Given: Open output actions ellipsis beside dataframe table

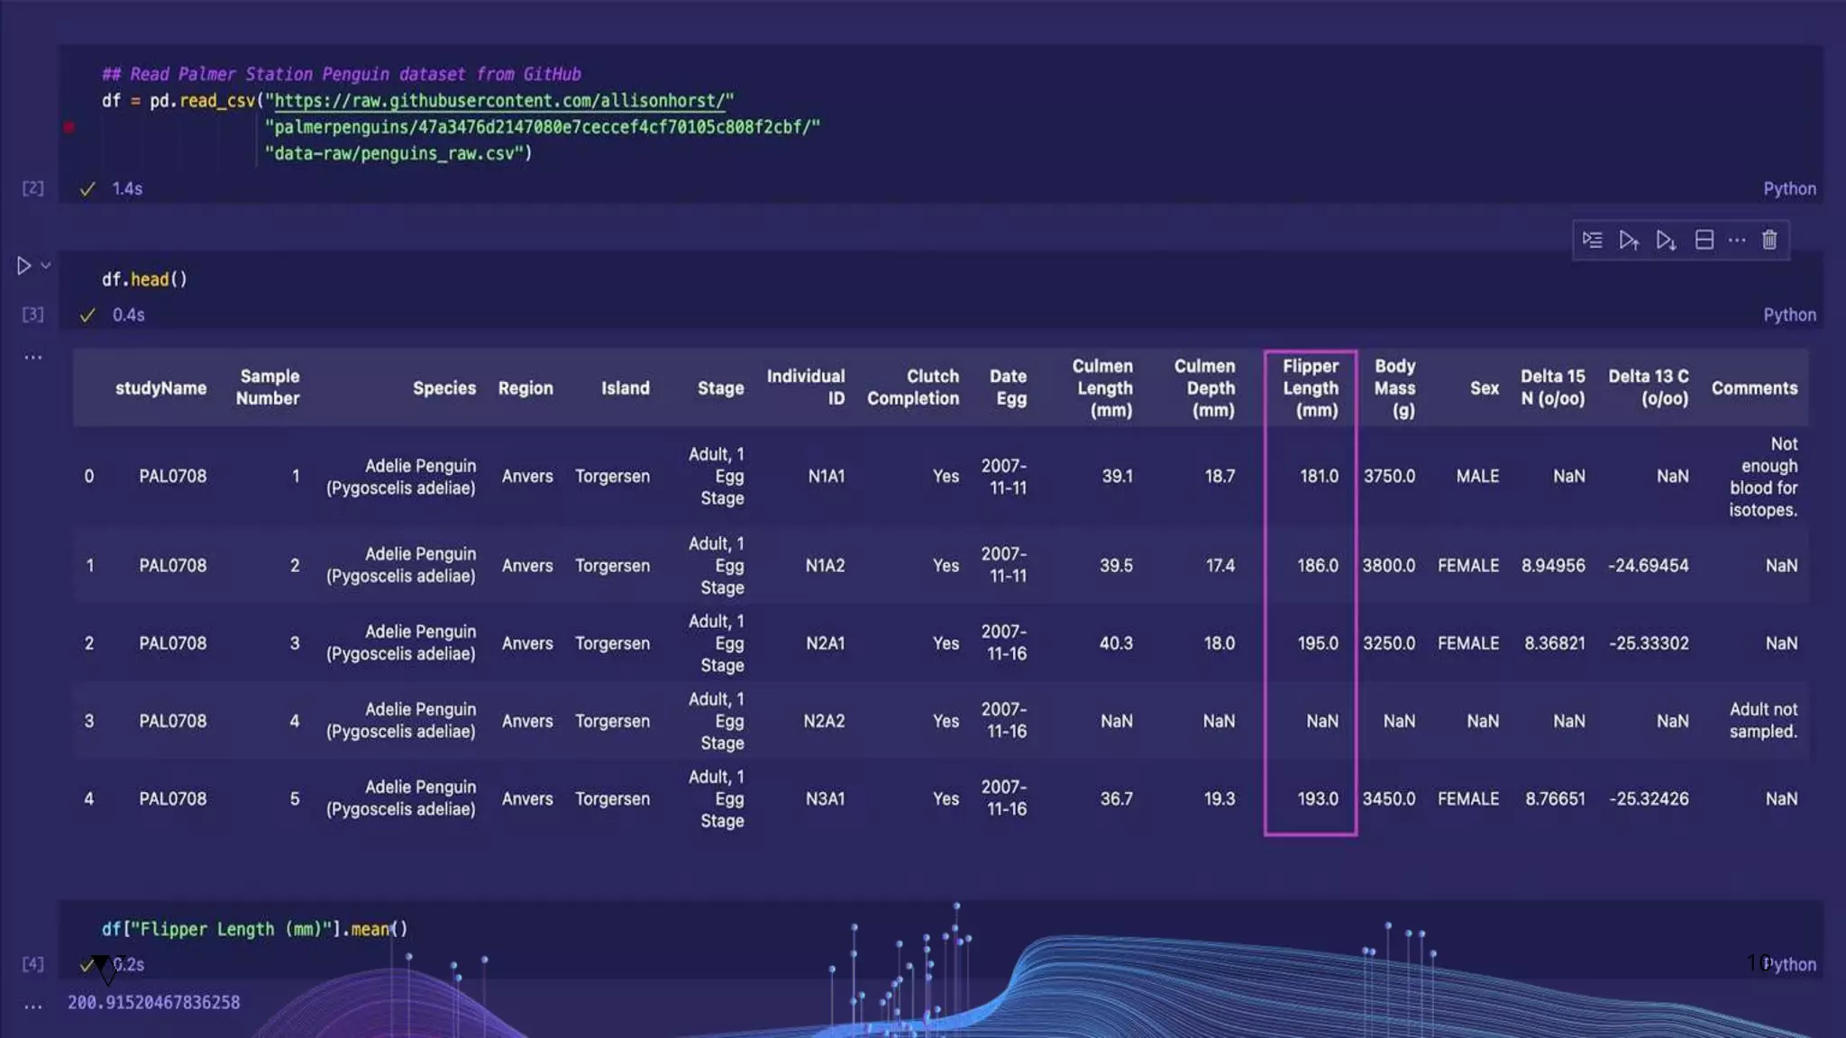Looking at the screenshot, I should [33, 358].
